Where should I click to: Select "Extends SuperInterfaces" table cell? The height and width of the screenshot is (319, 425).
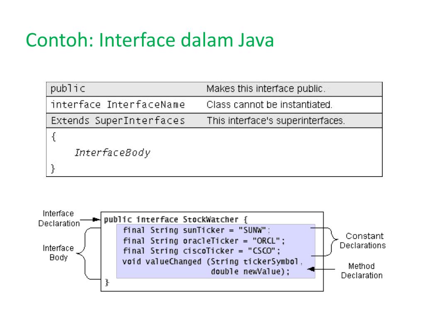(x=118, y=120)
